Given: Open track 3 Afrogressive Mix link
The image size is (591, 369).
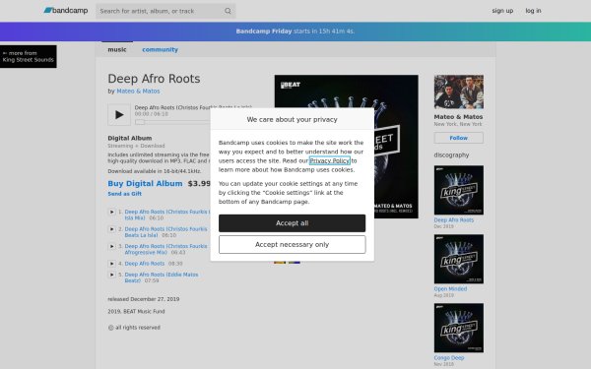Looking at the screenshot, I should (x=165, y=249).
